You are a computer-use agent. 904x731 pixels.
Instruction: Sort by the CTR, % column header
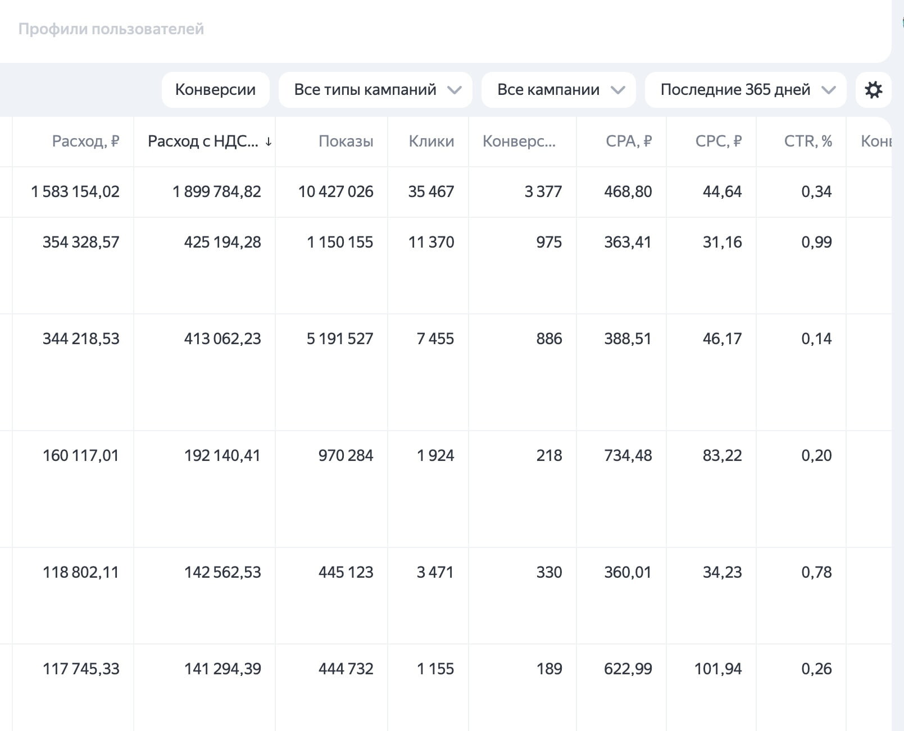tap(808, 141)
